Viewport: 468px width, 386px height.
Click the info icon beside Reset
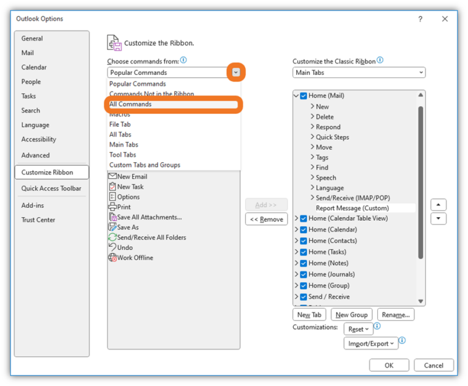point(377,327)
